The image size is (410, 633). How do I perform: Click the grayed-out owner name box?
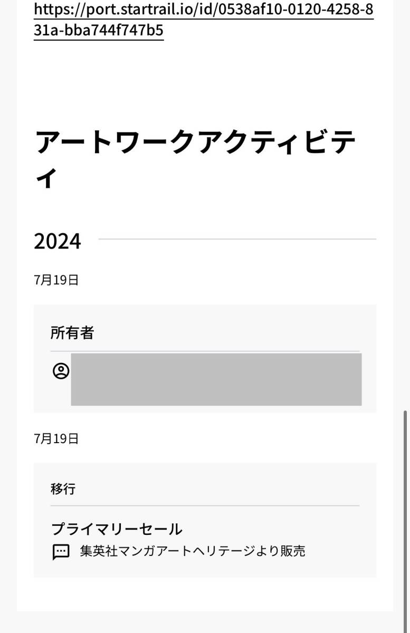click(216, 379)
